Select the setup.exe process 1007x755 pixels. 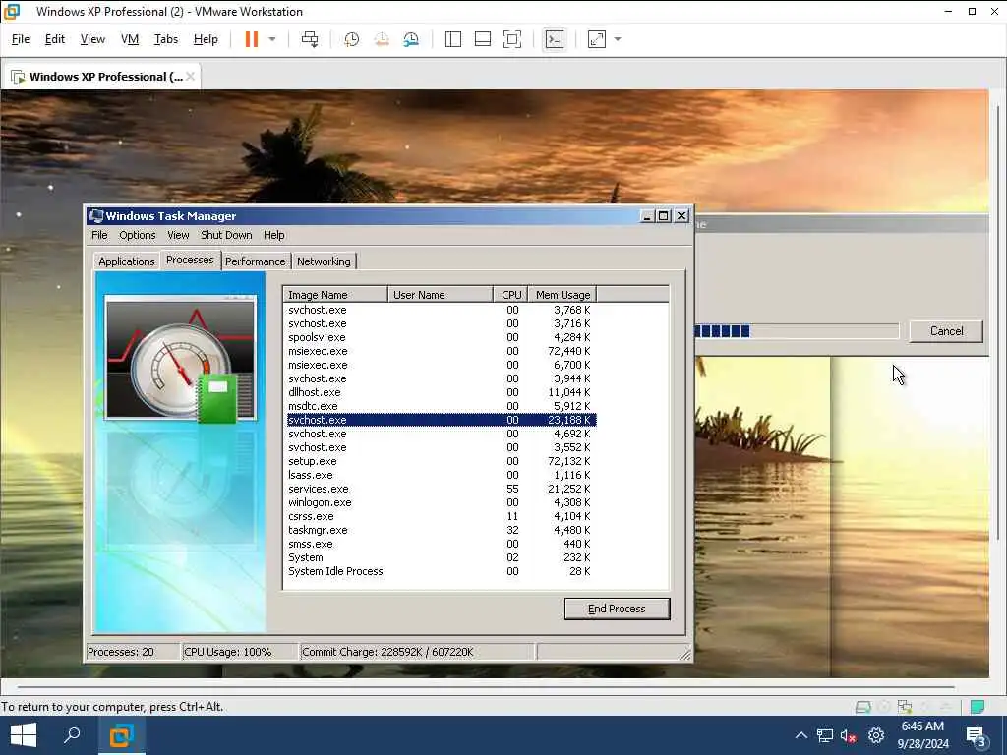442,461
